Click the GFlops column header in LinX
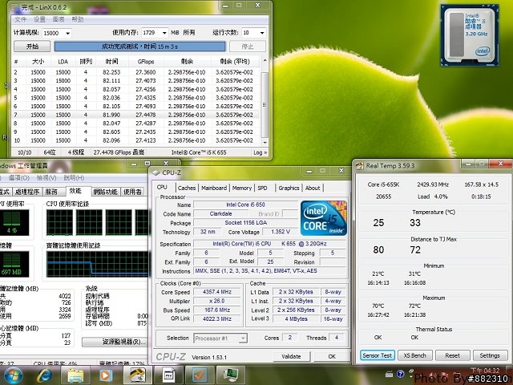The width and height of the screenshot is (513, 385). [x=146, y=62]
